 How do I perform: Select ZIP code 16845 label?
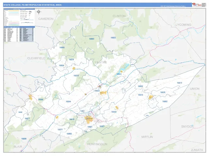coord(62,47)
